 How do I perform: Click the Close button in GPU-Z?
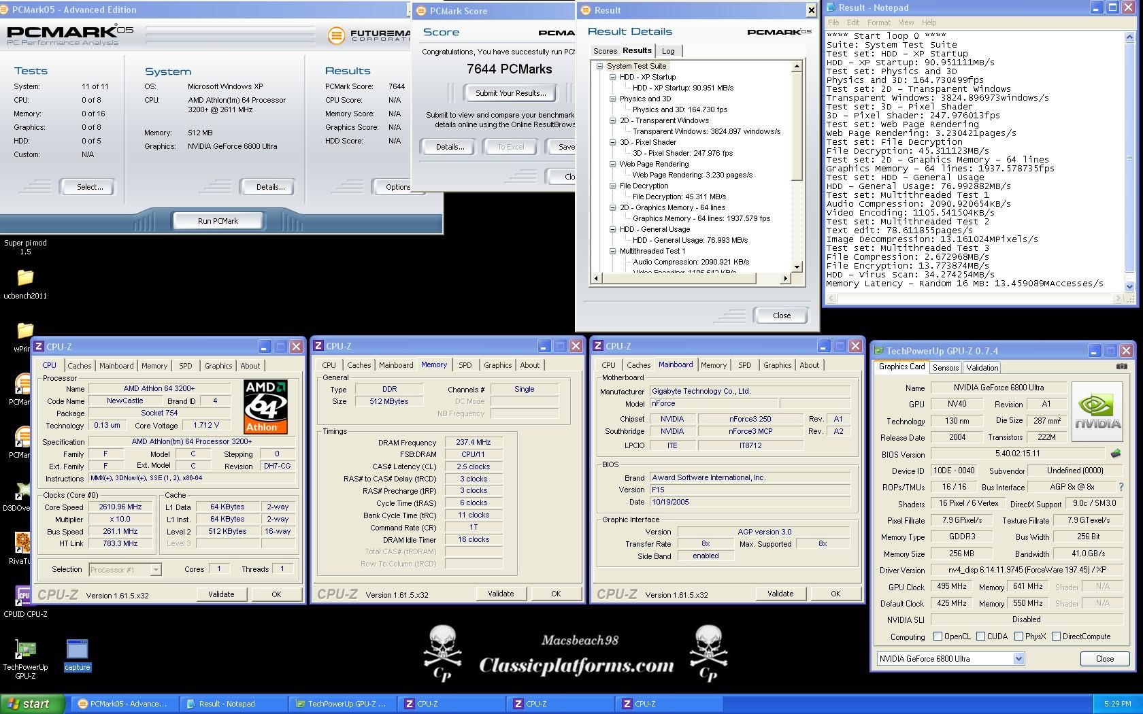[1105, 659]
